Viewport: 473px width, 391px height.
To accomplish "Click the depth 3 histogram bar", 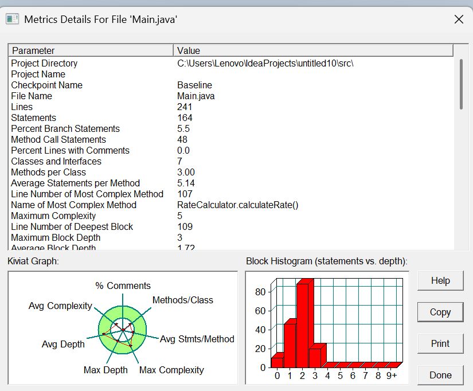I will (x=315, y=358).
